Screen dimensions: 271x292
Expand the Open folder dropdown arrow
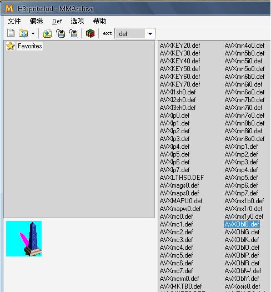33,34
